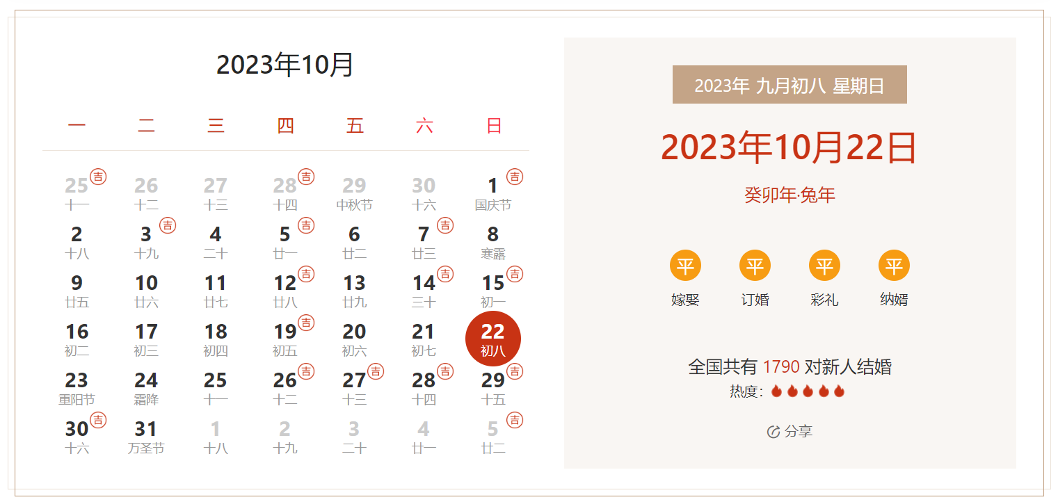Click the 订婚 平 badge icon
1058x502 pixels.
pyautogui.click(x=755, y=266)
